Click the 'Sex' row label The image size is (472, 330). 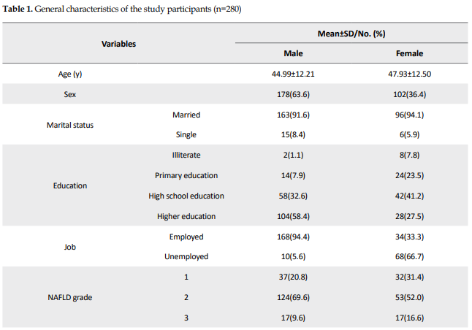point(70,94)
